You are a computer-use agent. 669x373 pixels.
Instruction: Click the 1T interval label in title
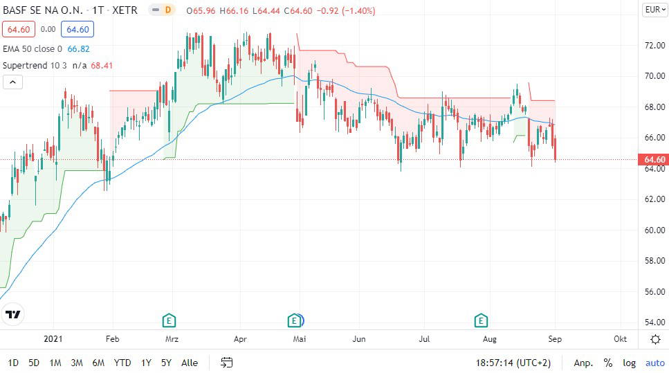pos(98,10)
